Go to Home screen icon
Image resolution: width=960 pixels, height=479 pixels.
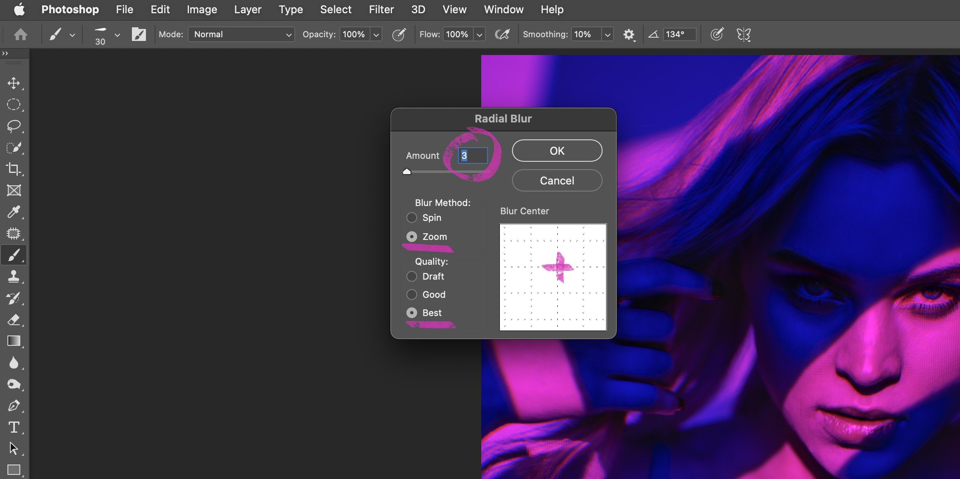coord(21,34)
